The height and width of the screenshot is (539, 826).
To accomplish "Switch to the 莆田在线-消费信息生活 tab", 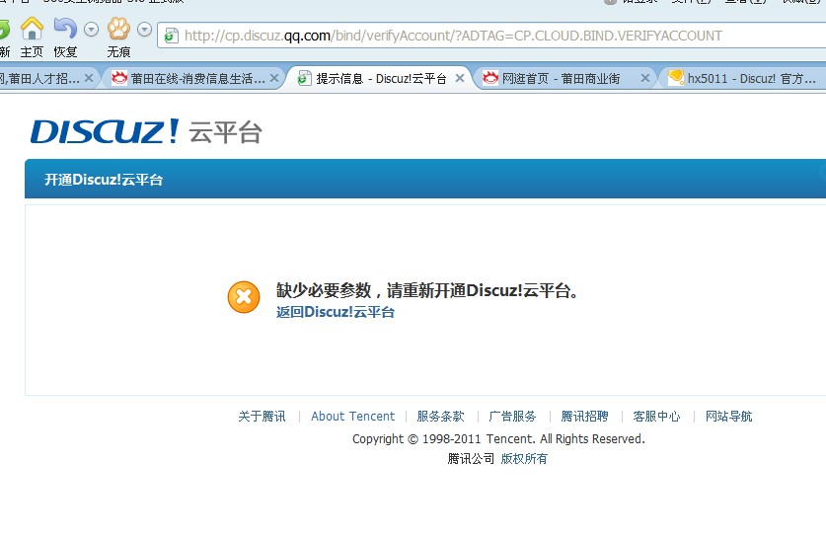I will click(x=192, y=79).
